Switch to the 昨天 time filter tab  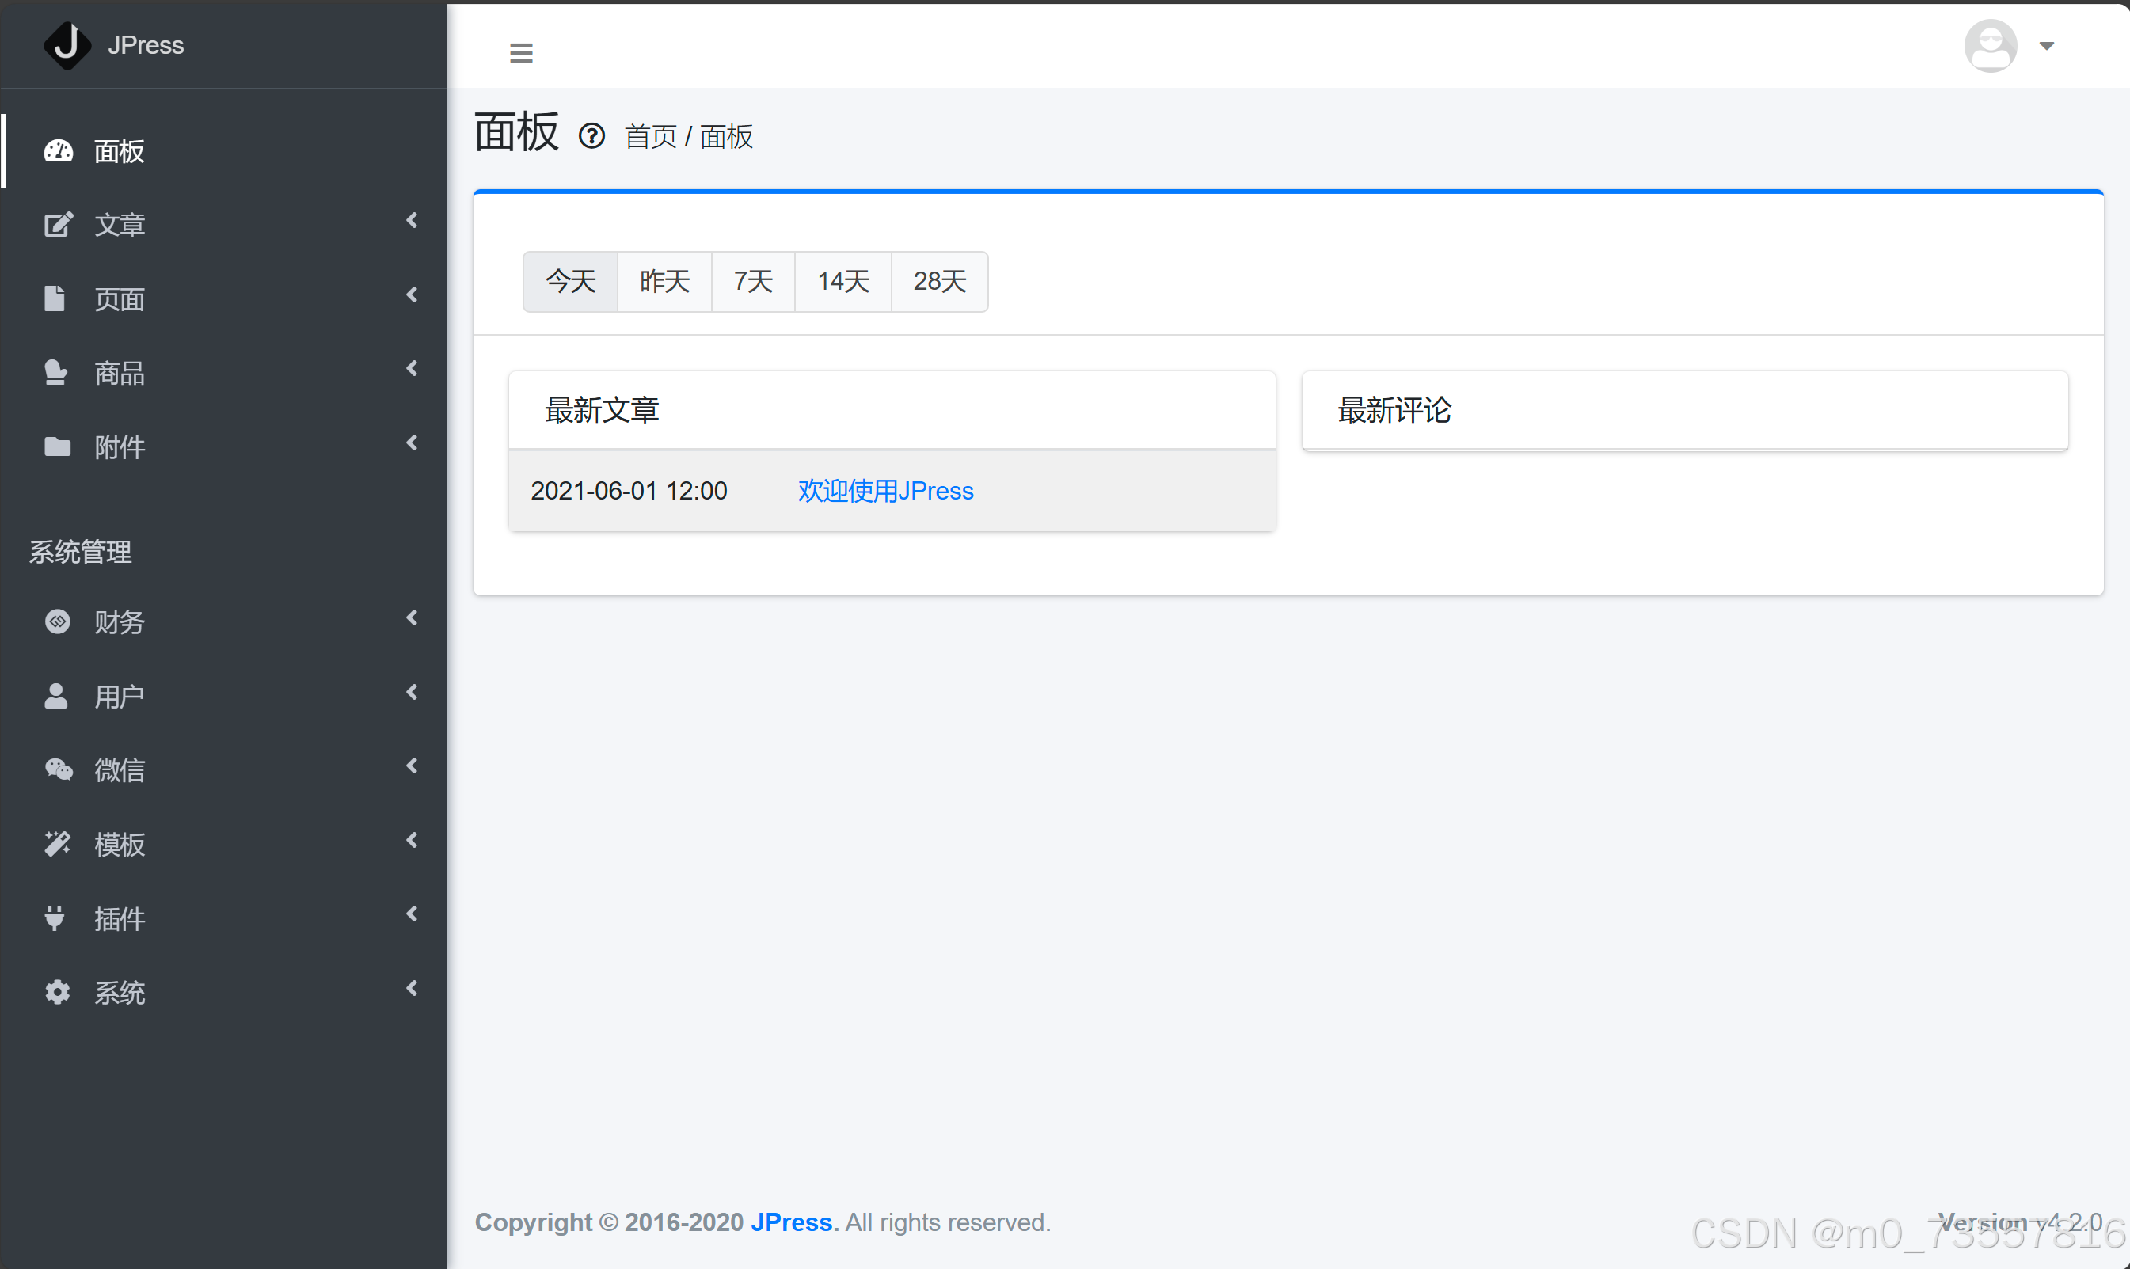click(664, 281)
